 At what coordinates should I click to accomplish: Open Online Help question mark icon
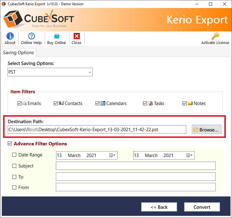(32, 36)
